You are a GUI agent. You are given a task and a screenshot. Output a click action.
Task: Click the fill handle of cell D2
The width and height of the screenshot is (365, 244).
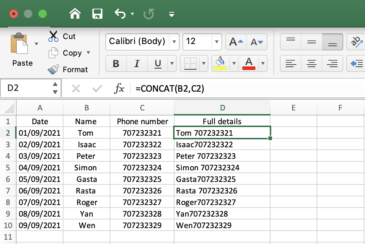(x=270, y=139)
